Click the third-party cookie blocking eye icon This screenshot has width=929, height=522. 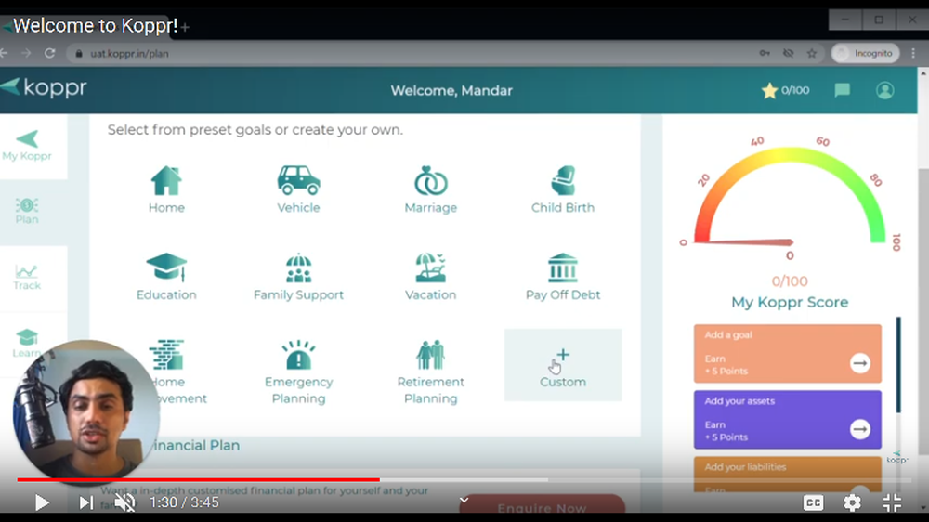788,53
